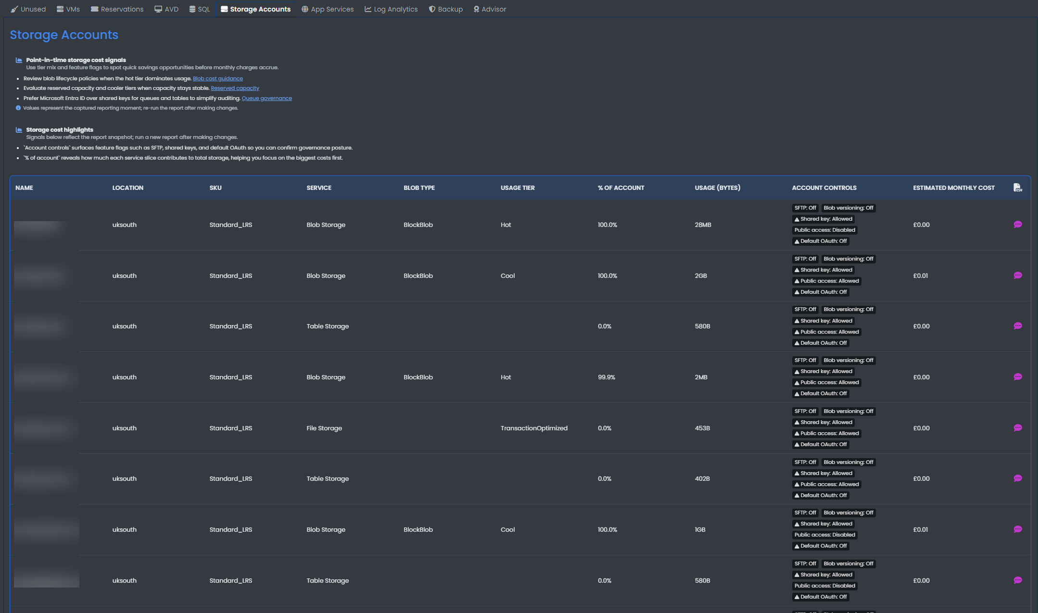Click Blob versioning: Off badge in 2GB row
The image size is (1038, 613).
pos(848,259)
